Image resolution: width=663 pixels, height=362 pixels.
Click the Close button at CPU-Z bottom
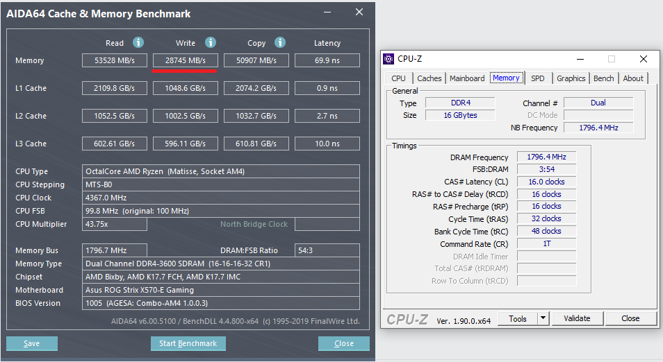(630, 318)
